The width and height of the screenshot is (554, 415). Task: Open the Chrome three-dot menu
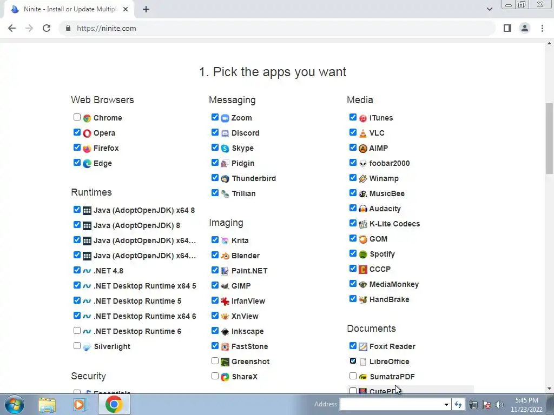(x=542, y=28)
